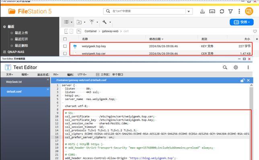This screenshot has height=160, width=259.
Task: Switch to the default.conf tab
Action: (x=25, y=92)
